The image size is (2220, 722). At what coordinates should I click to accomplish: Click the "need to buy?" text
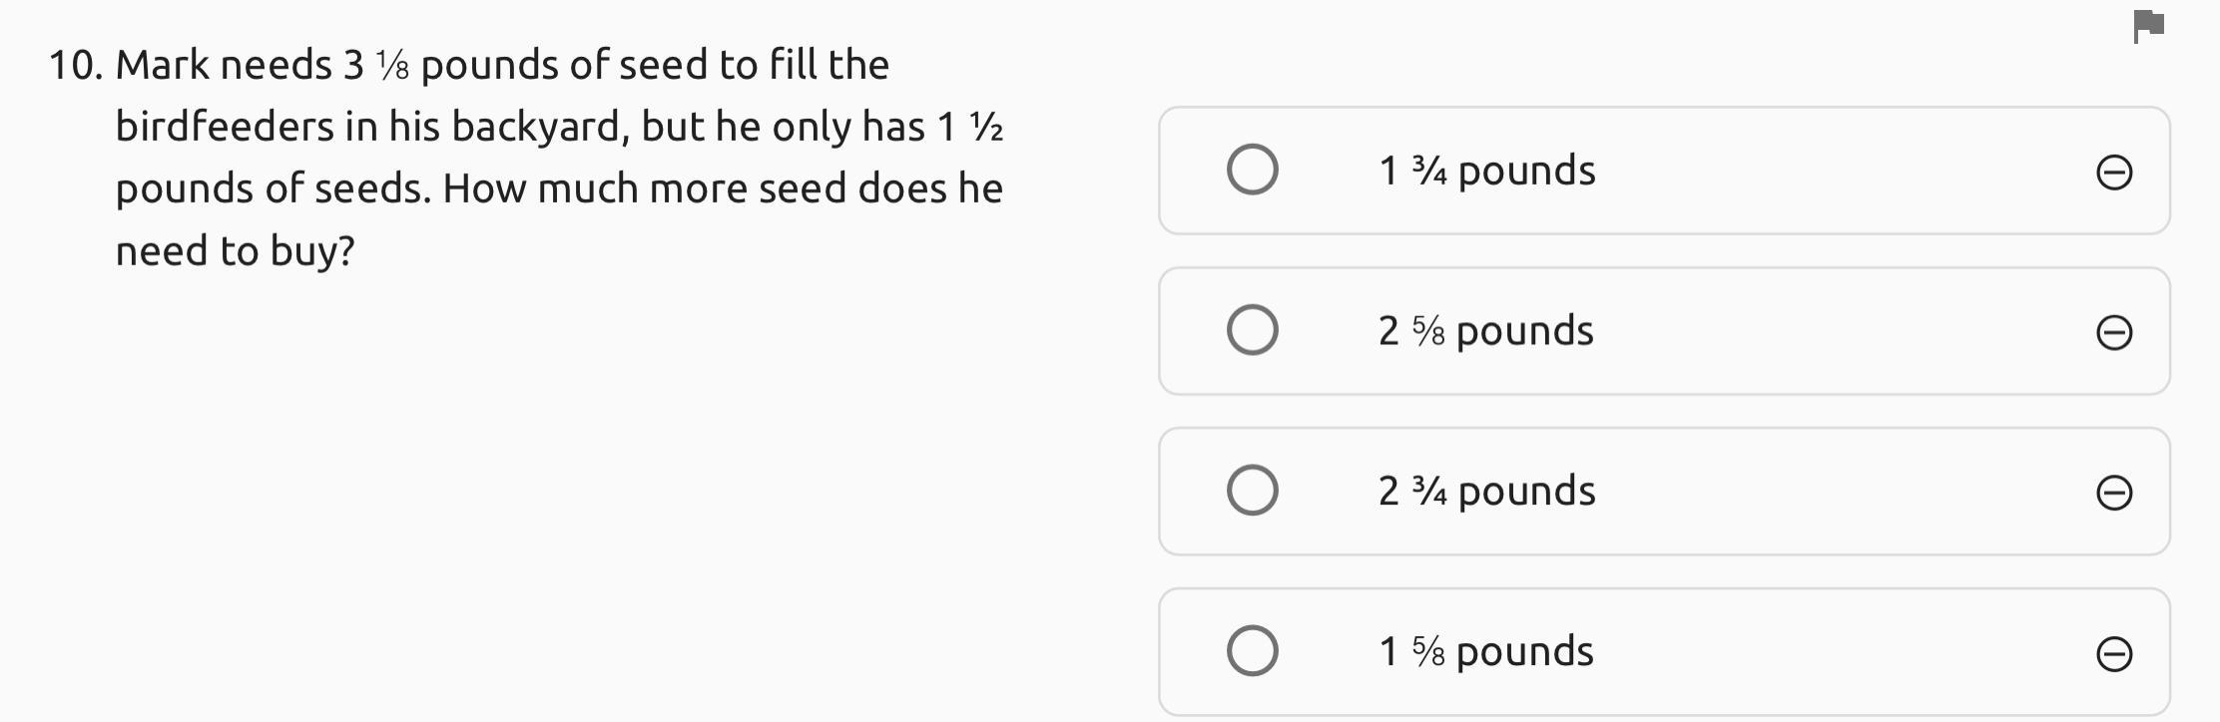(x=235, y=251)
